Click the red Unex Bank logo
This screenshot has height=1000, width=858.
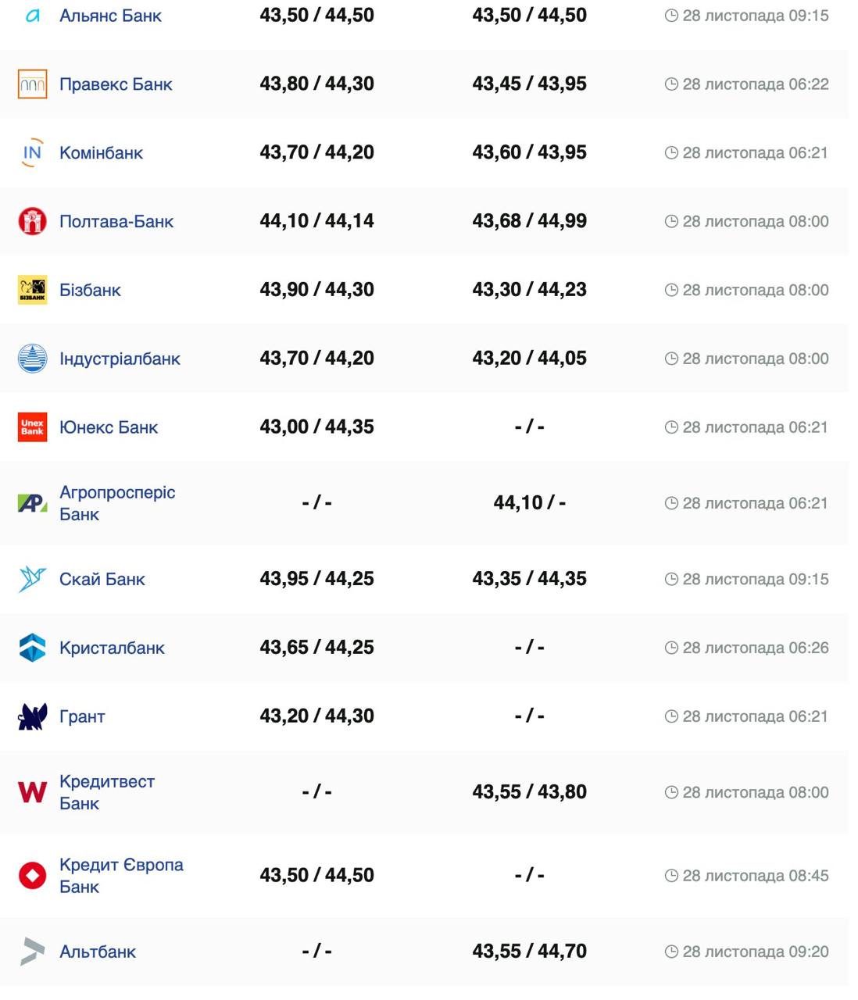point(33,427)
